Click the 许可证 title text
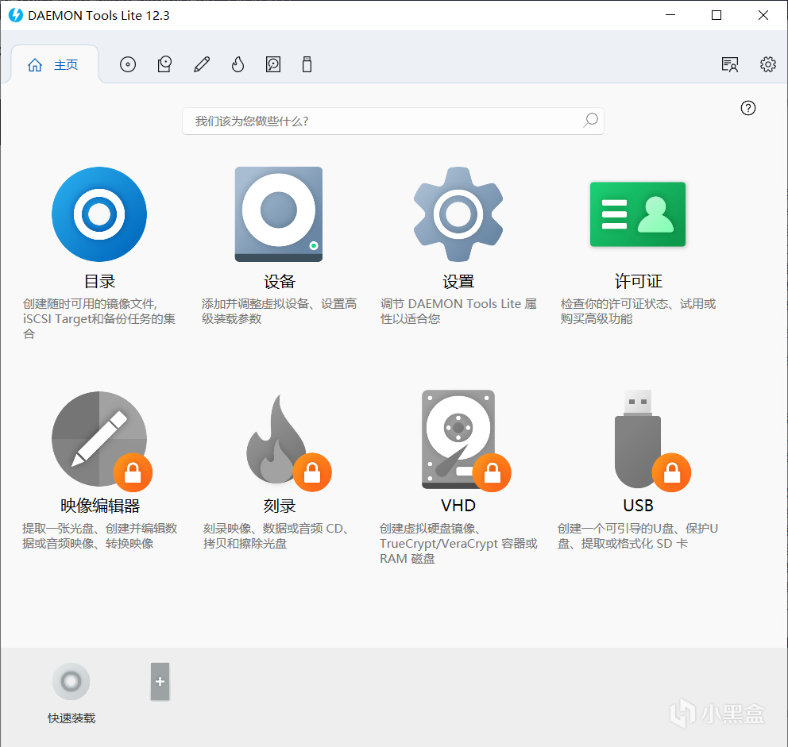 point(638,281)
